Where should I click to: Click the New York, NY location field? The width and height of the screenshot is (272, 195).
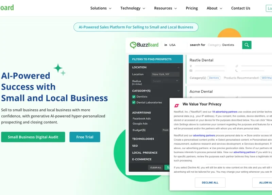165,74
